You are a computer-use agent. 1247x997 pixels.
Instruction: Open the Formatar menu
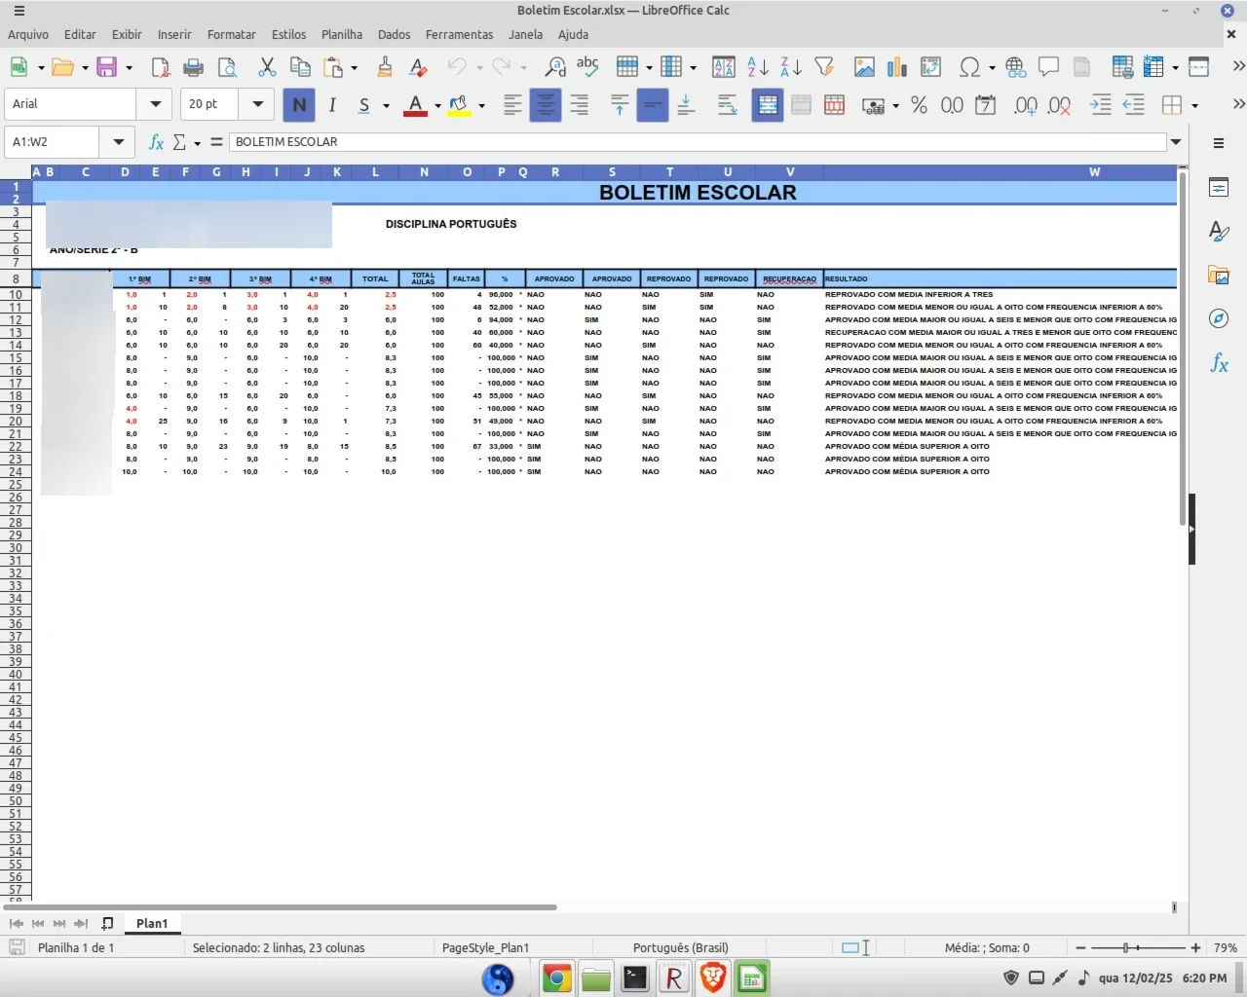pos(231,34)
